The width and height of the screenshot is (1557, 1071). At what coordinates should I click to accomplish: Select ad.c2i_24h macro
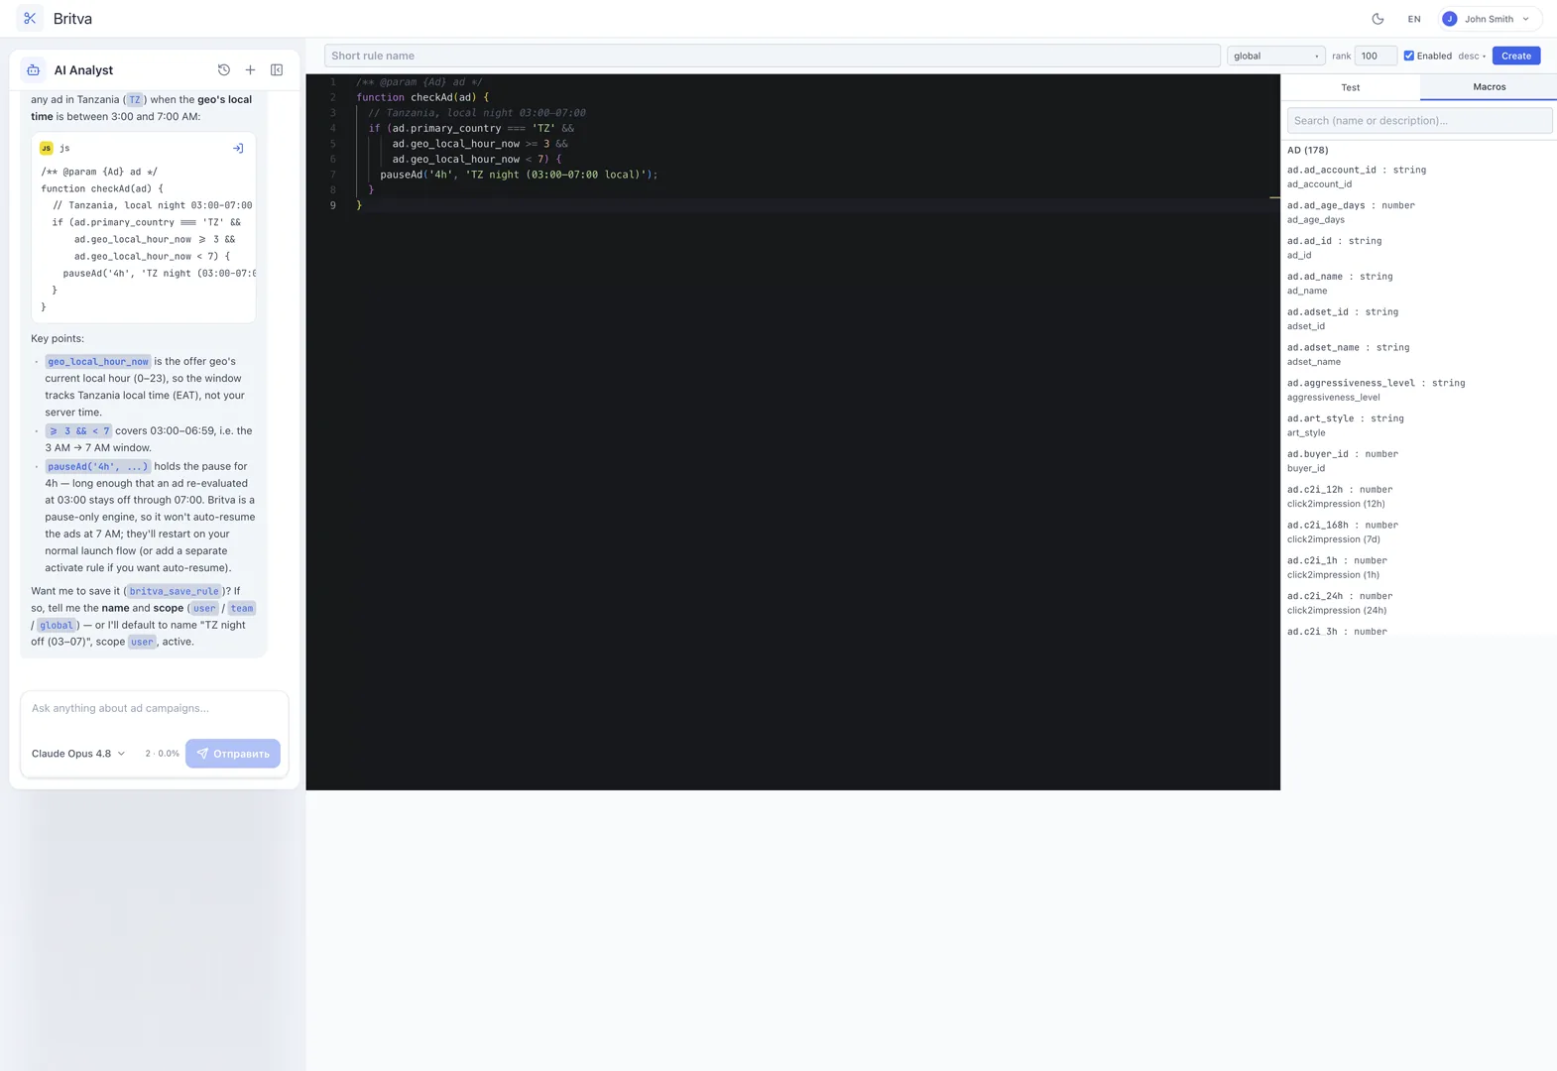click(1418, 603)
